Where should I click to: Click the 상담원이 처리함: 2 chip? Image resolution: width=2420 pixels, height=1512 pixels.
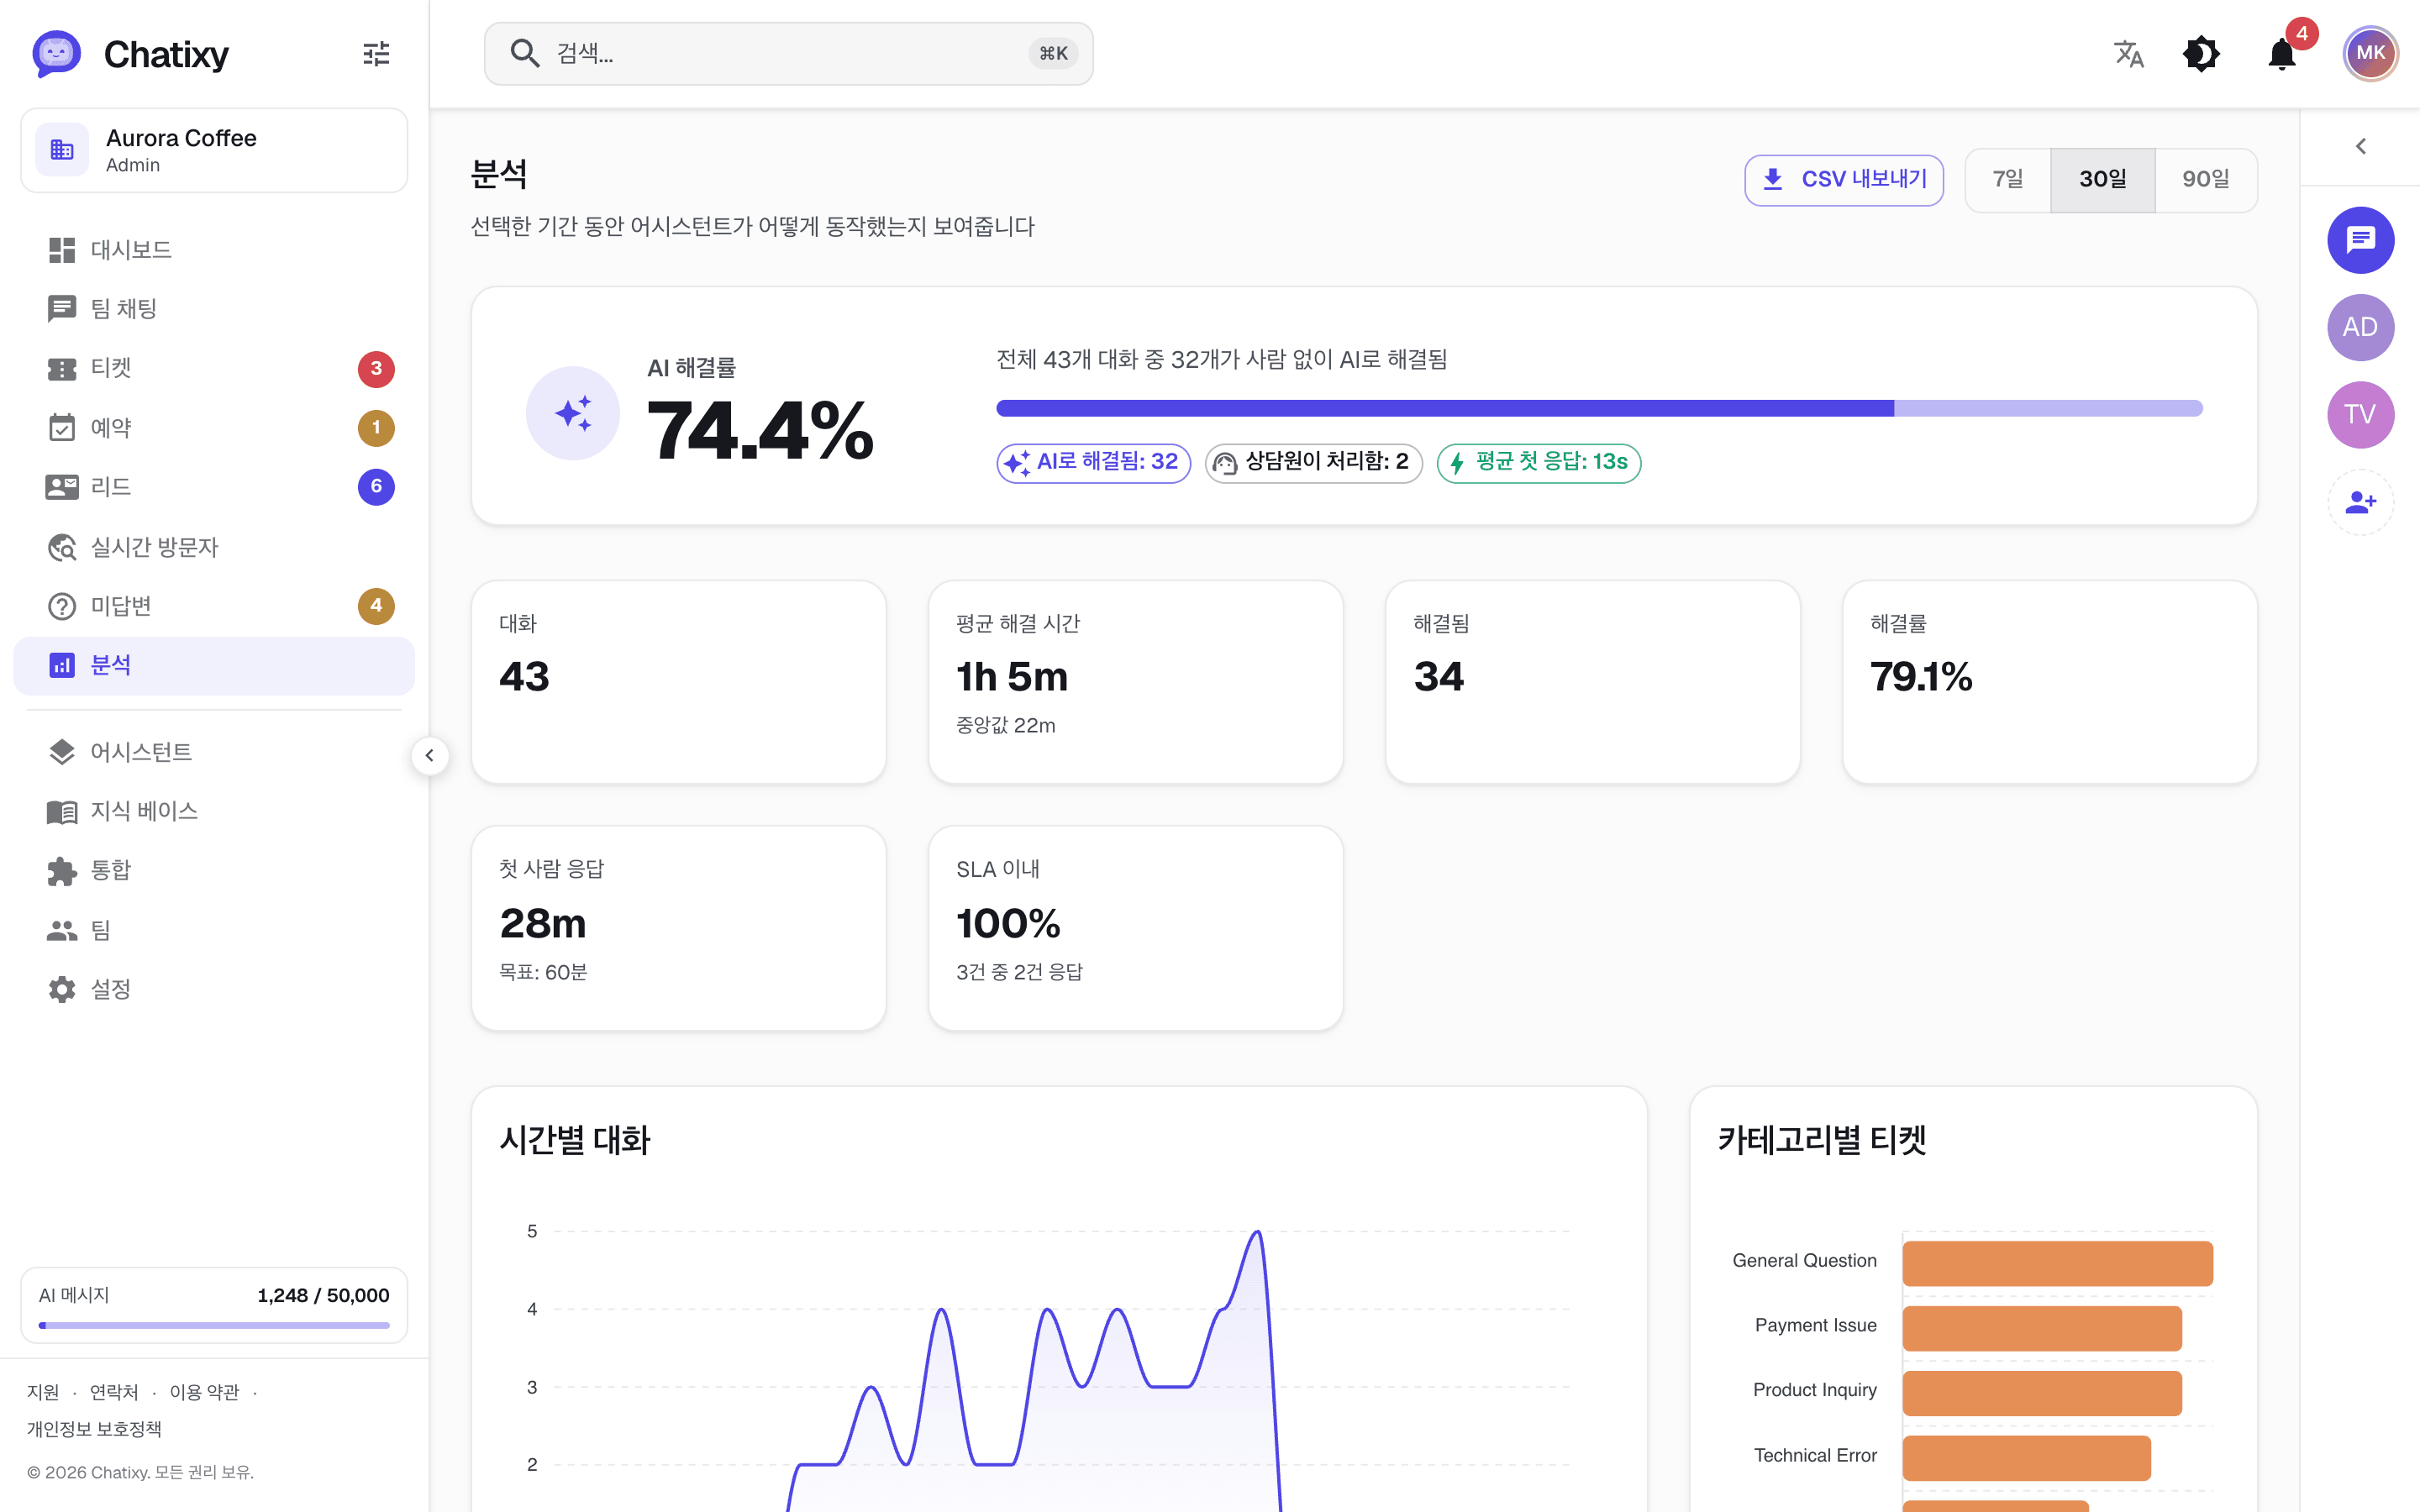tap(1313, 463)
